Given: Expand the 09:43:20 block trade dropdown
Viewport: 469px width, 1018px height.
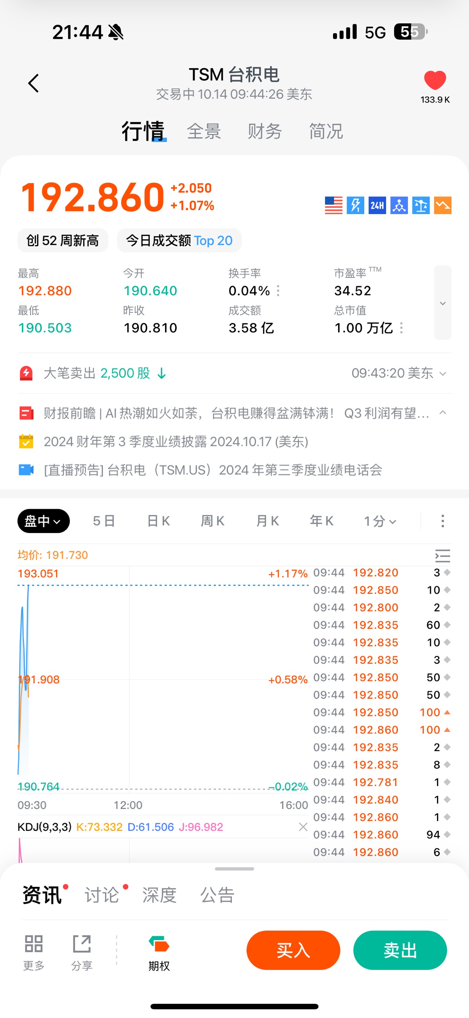Looking at the screenshot, I should [442, 373].
